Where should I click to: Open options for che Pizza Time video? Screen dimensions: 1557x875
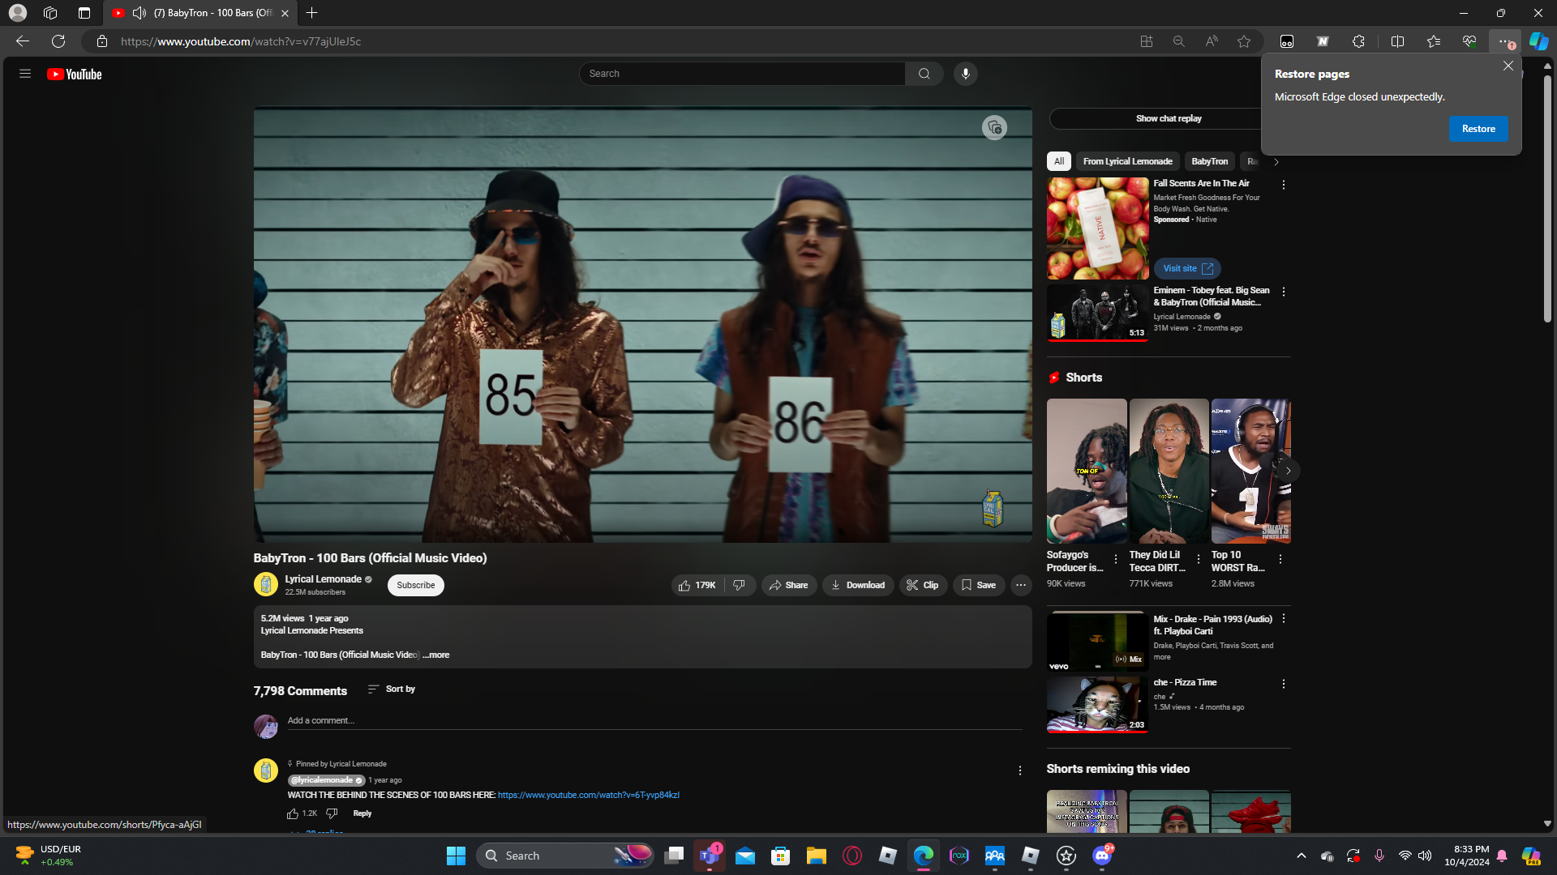1284,684
